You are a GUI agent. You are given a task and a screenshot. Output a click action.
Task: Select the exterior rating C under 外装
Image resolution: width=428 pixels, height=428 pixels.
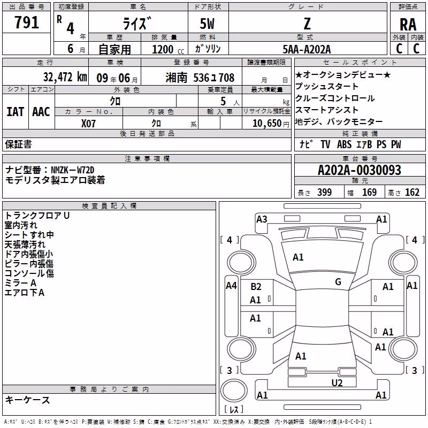(x=399, y=49)
